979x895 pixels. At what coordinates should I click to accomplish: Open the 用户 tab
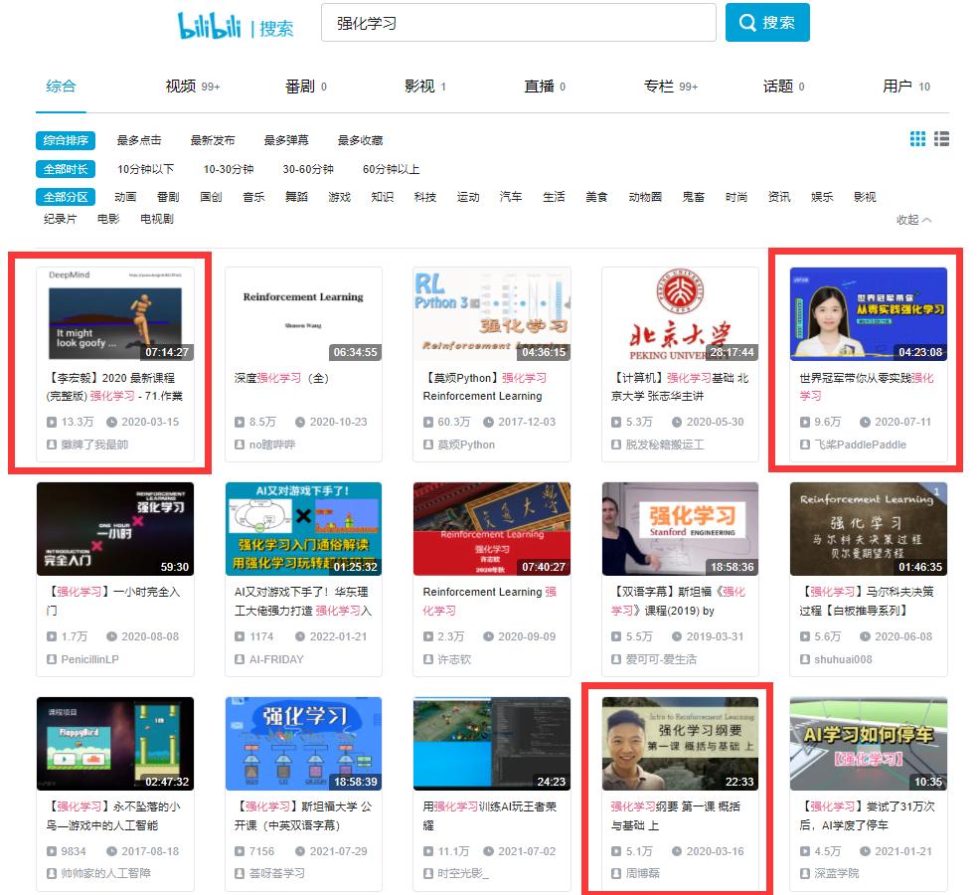(x=899, y=87)
